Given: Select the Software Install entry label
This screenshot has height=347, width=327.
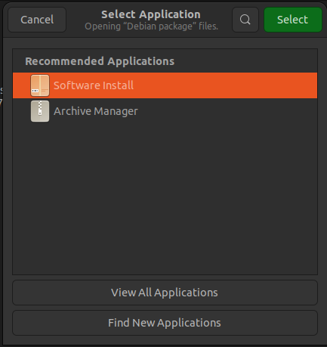Looking at the screenshot, I should (94, 85).
